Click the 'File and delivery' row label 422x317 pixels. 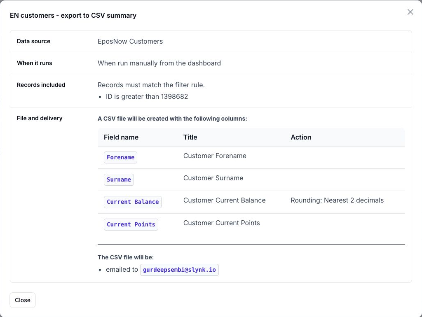pyautogui.click(x=40, y=118)
